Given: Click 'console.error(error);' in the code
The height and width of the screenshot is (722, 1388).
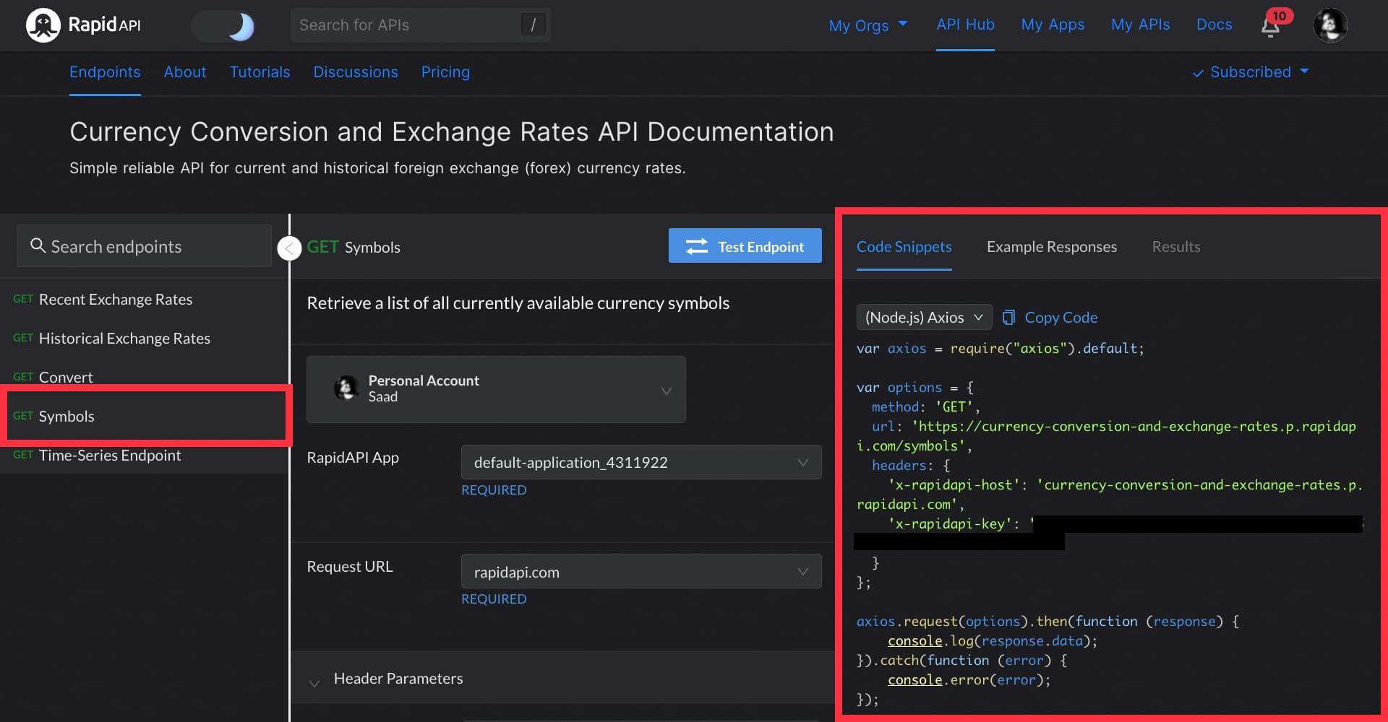Looking at the screenshot, I should pos(969,680).
